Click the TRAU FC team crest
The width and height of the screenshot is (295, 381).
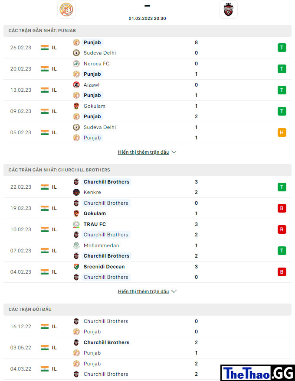pos(76,224)
